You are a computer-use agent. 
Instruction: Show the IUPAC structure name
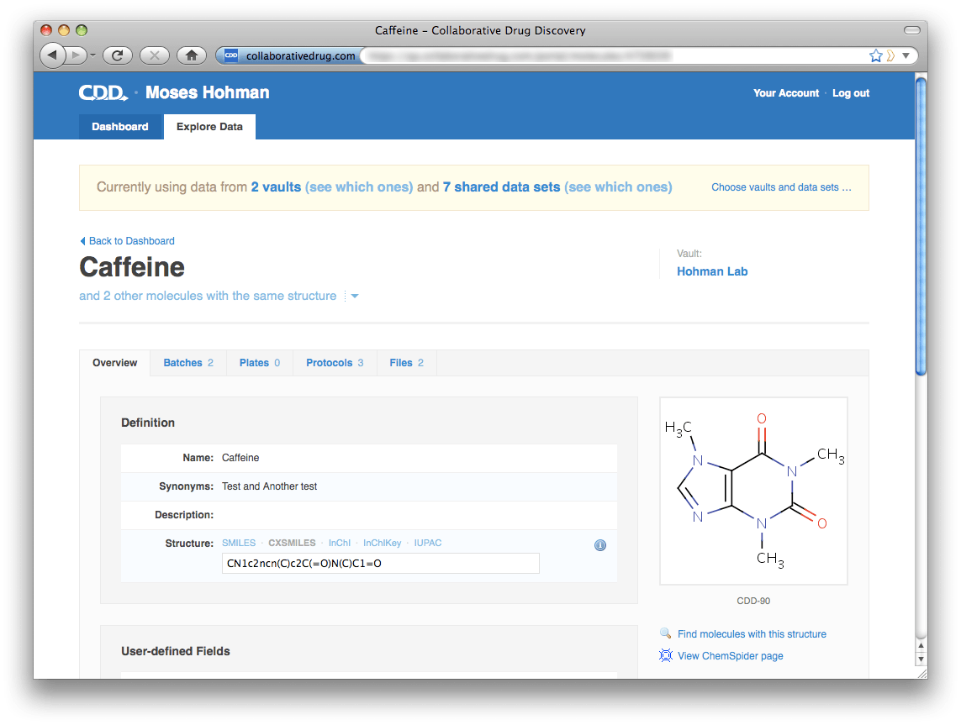click(428, 544)
